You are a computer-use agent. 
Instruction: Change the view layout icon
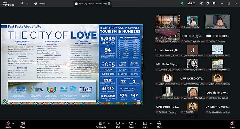tap(214, 4)
